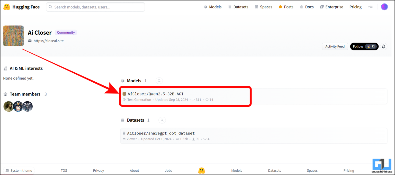395x175 pixels.
Task: Open the AiCloser/Qwen2.5-32B-AGI model
Action: point(156,94)
